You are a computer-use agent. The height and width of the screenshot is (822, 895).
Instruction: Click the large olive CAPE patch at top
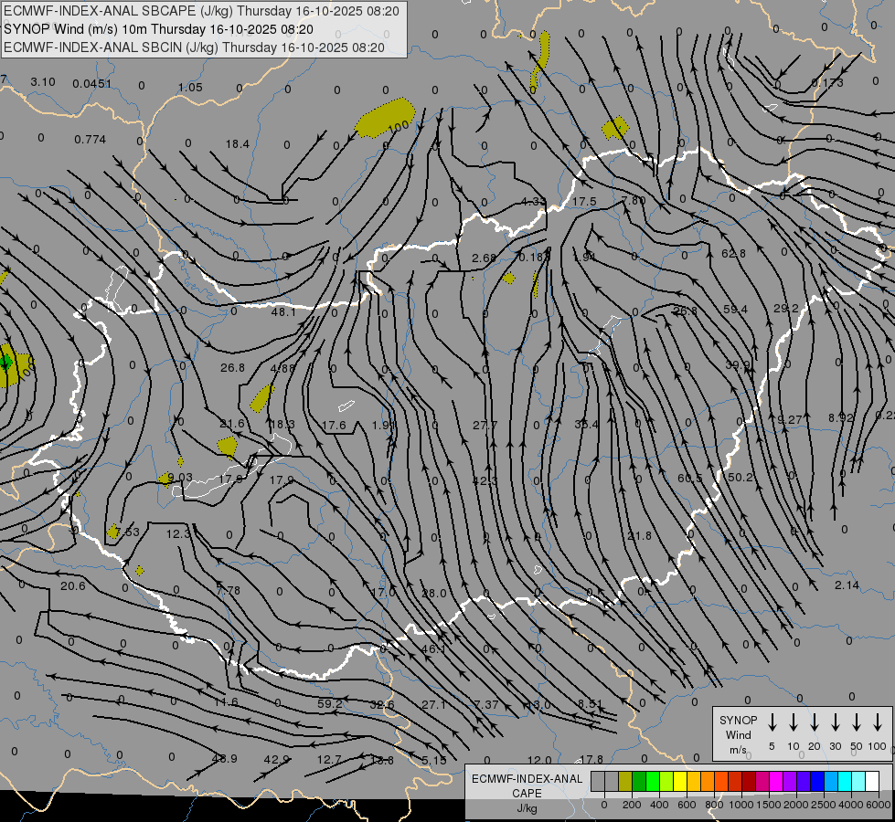(x=385, y=117)
